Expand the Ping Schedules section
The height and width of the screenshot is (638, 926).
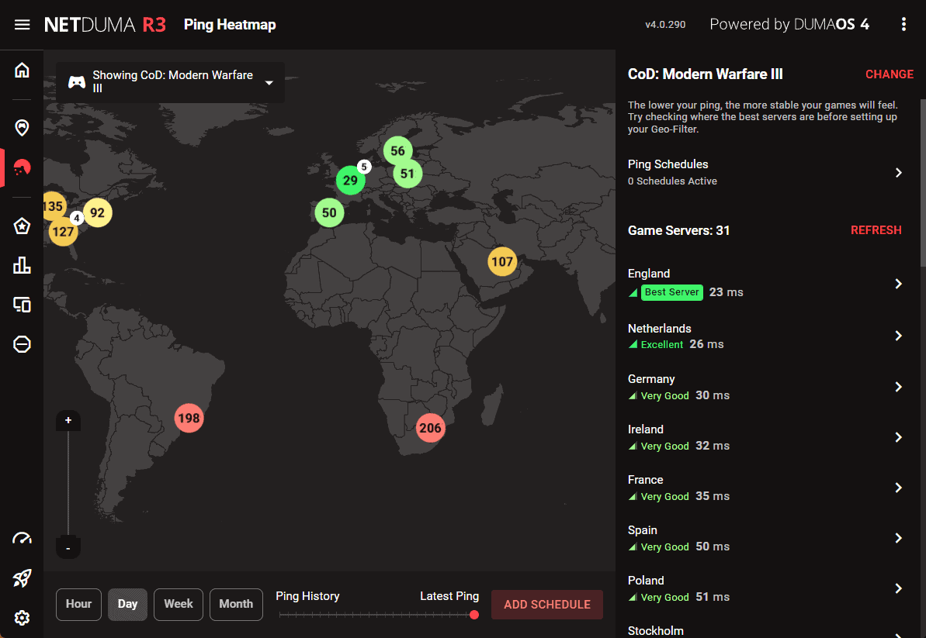(x=898, y=173)
